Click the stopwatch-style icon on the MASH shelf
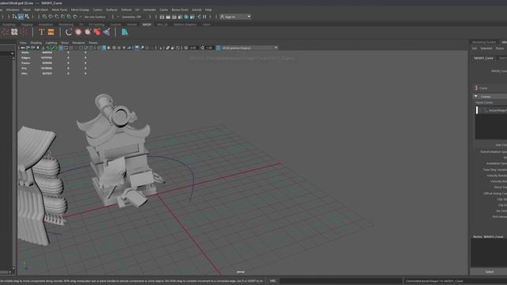507x285 pixels. [x=88, y=32]
